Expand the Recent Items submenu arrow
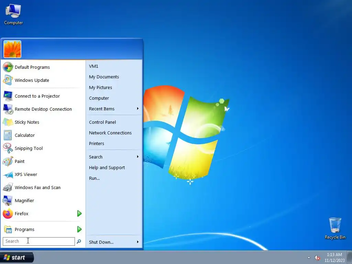352x264 pixels. point(137,109)
